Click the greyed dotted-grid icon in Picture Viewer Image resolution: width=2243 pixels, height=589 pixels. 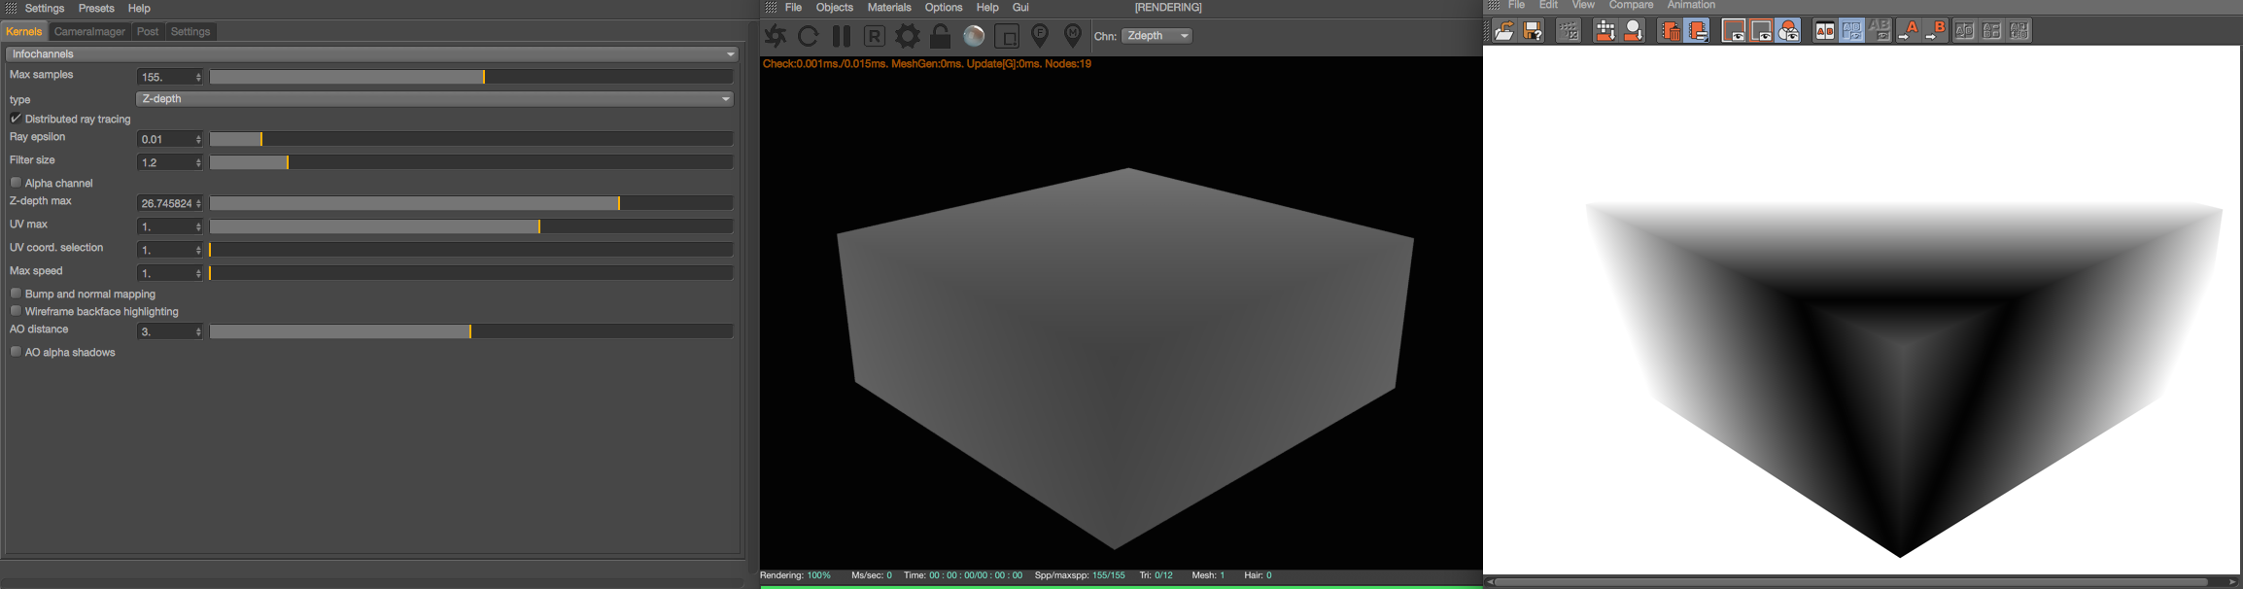point(1569,31)
